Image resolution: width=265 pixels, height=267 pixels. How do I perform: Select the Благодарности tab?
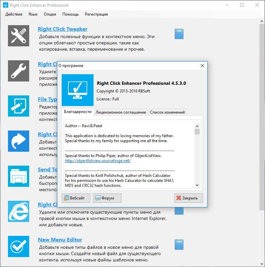click(78, 112)
